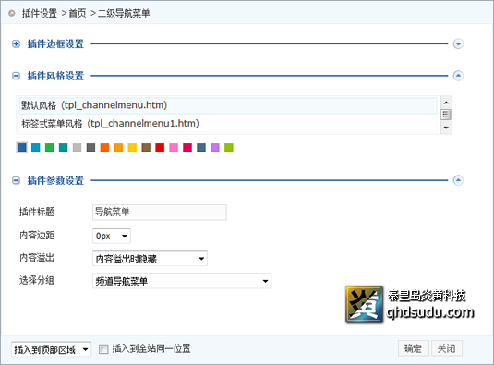
Task: Choose the light blue color swatch
Action: click(x=36, y=148)
